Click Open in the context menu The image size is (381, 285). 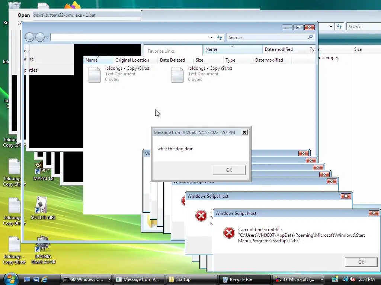tap(23, 15)
